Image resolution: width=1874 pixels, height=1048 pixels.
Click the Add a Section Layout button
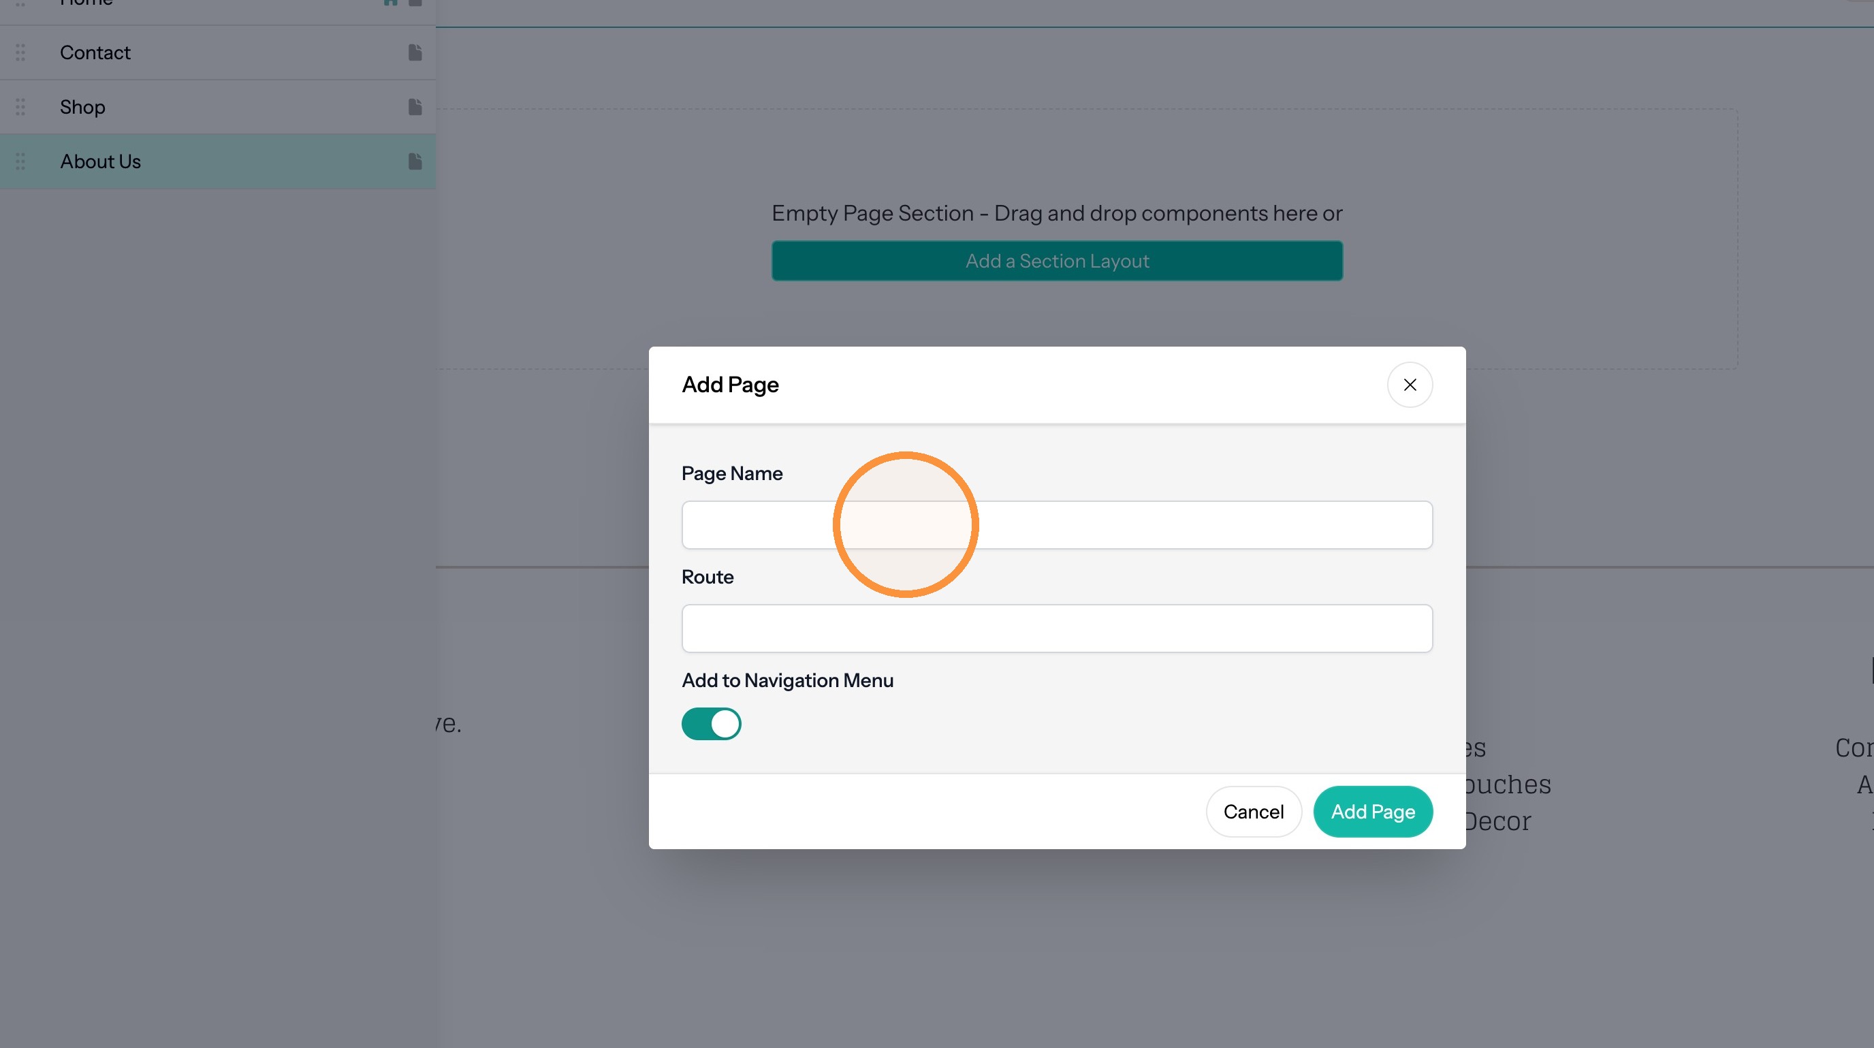click(x=1057, y=261)
